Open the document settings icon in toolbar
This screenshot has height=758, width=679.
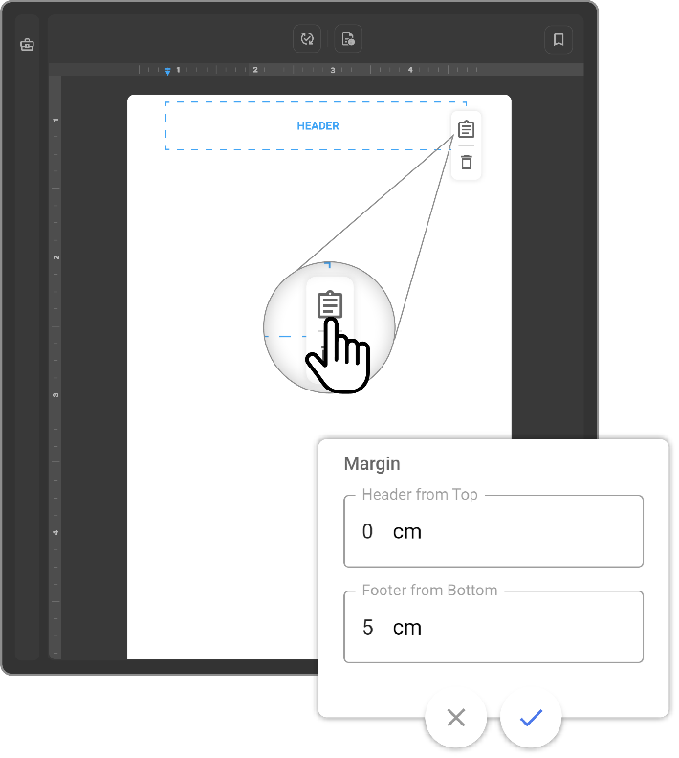(348, 39)
